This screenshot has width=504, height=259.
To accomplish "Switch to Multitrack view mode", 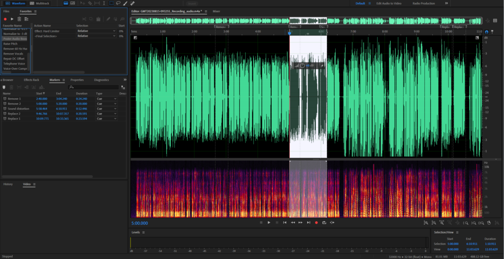I will pyautogui.click(x=40, y=3).
